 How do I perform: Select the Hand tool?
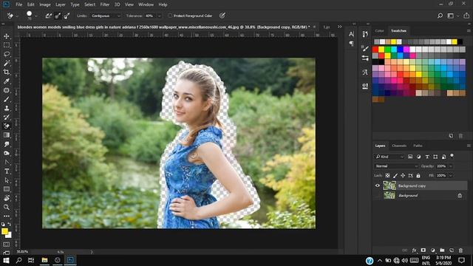pyautogui.click(x=7, y=198)
